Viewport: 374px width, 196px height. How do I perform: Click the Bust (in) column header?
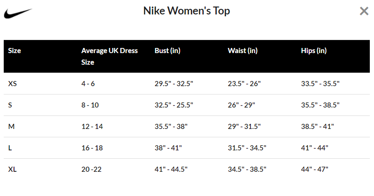click(x=167, y=50)
